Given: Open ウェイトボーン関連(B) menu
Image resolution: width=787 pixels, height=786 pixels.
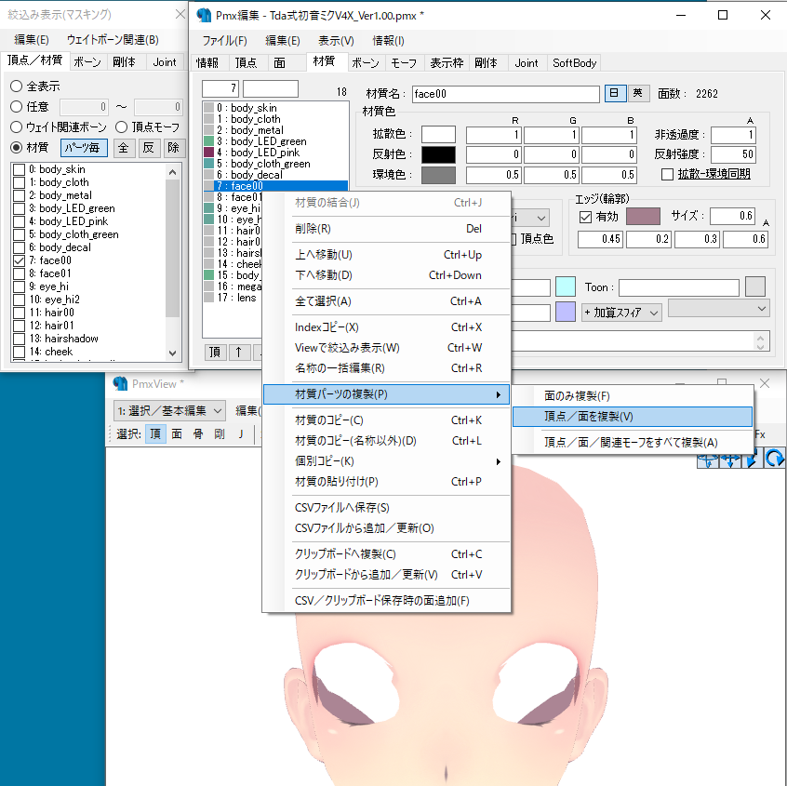Looking at the screenshot, I should 113,40.
